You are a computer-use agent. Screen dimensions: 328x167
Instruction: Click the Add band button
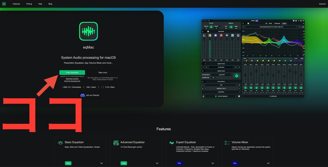[x=273, y=96]
